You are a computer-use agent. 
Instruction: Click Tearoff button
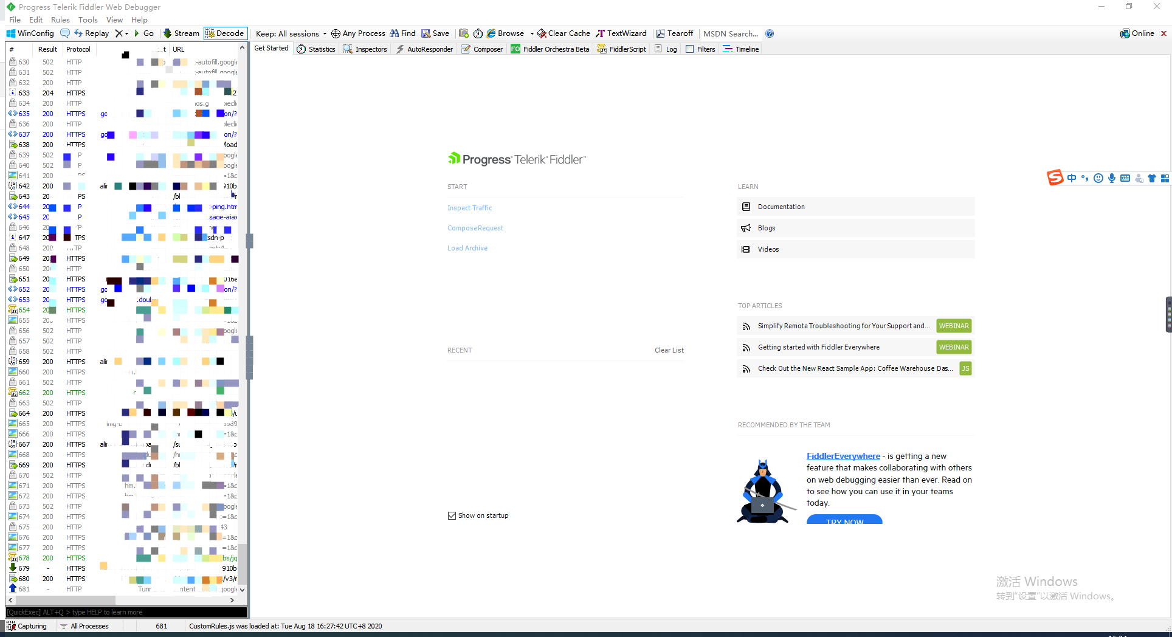pos(675,33)
